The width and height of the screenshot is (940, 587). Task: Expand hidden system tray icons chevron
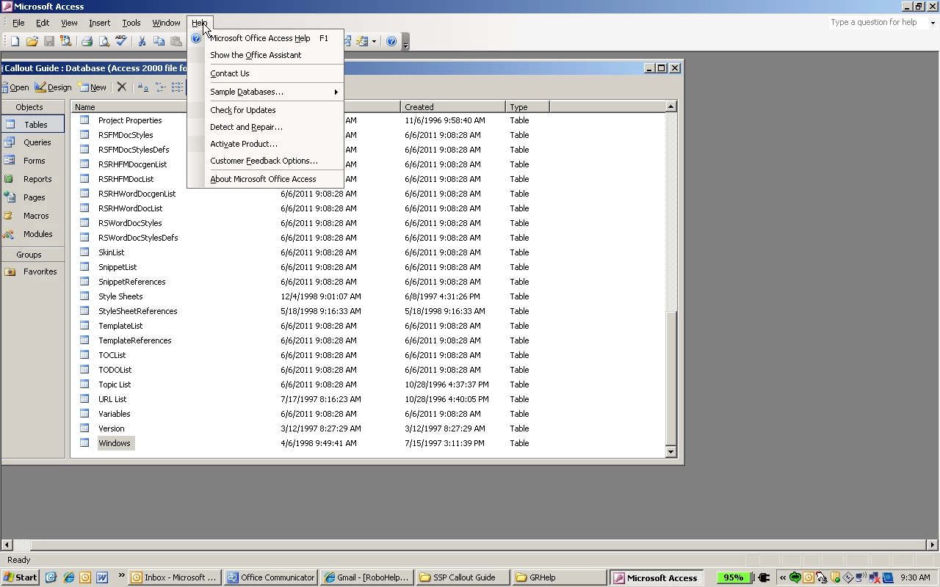783,577
